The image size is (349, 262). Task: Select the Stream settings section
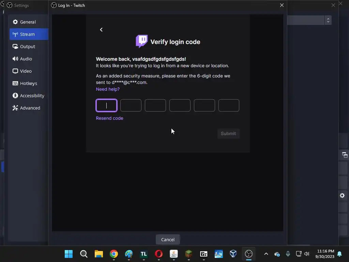29,34
